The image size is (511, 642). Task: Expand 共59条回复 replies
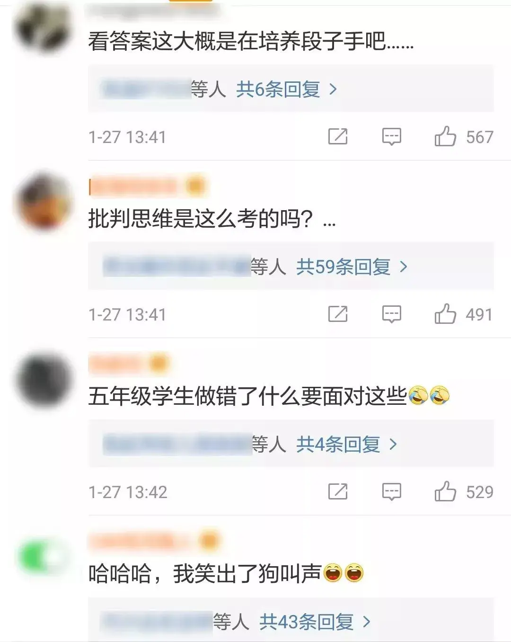(352, 267)
